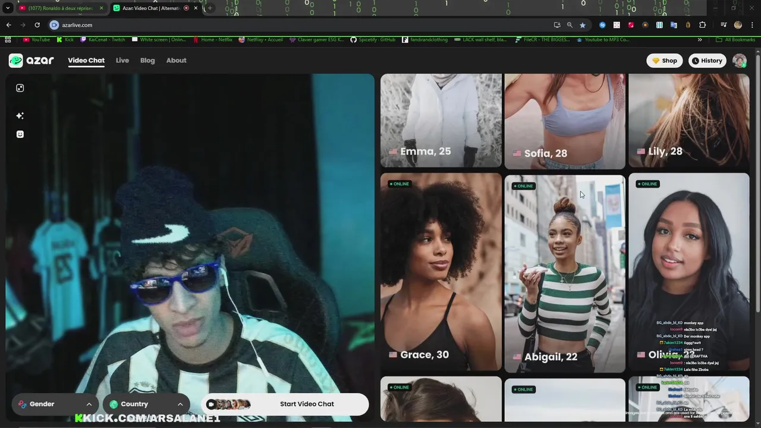Image resolution: width=761 pixels, height=428 pixels.
Task: Click the zoom magnifier icon in address bar
Action: click(570, 25)
